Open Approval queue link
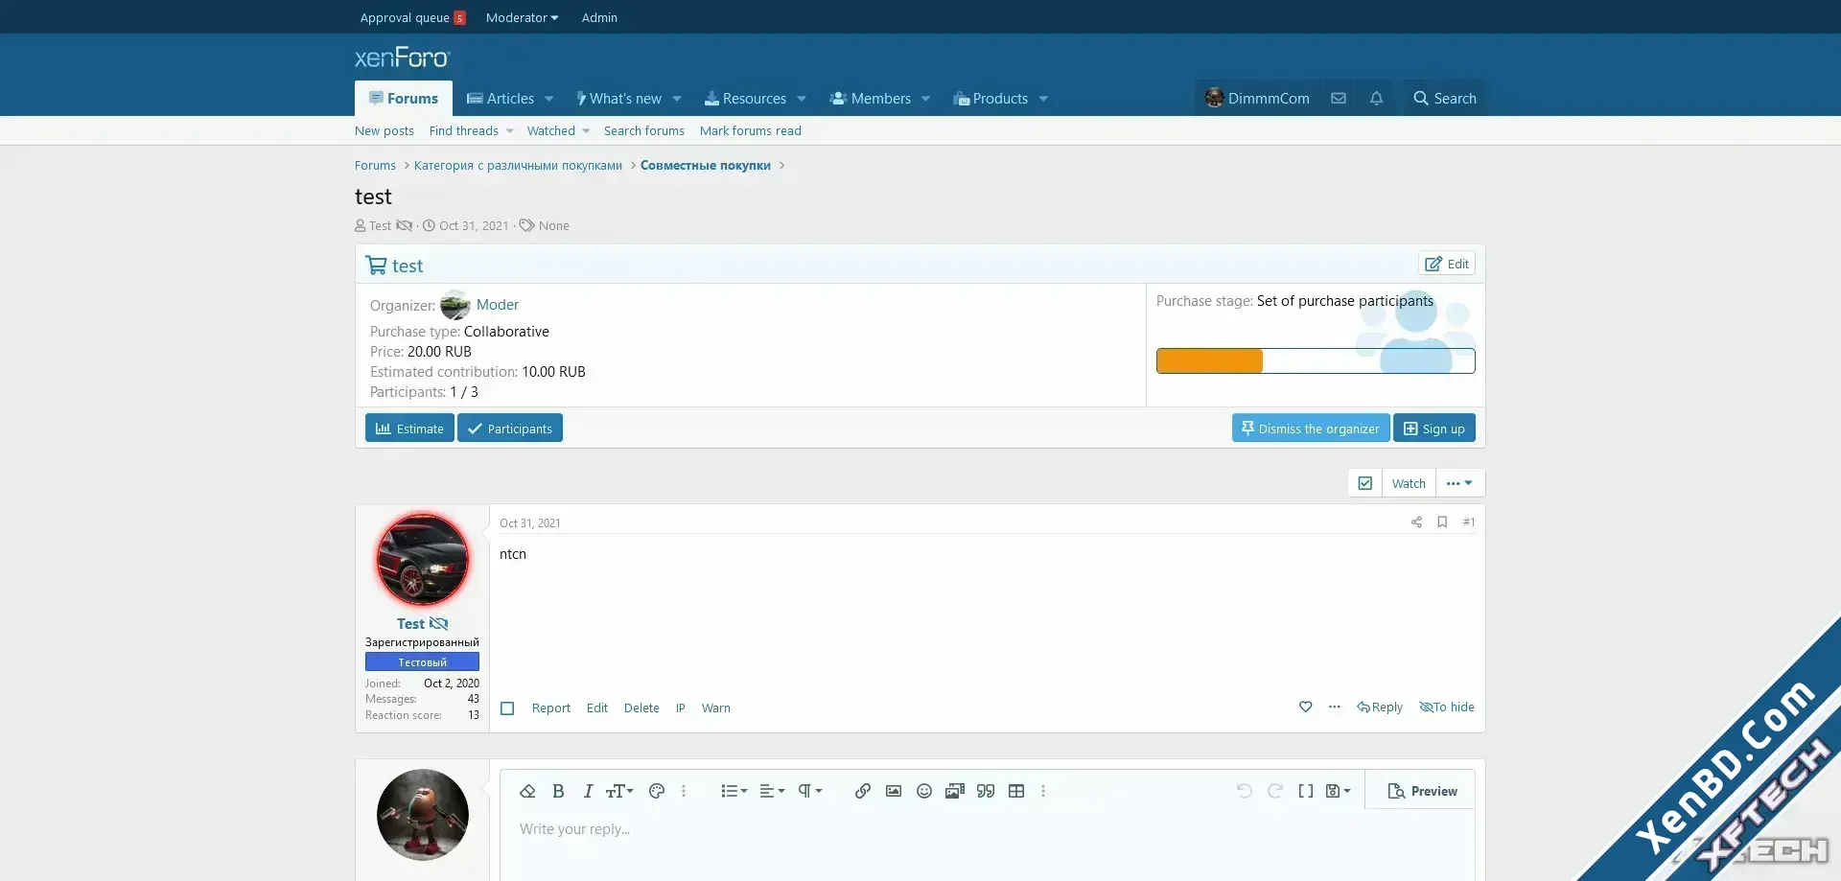Screen dimensions: 1841x881 tap(412, 17)
